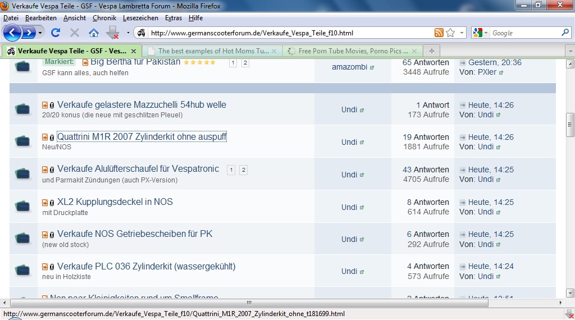Reload the page with the refresh icon
575x320 pixels.
(56, 33)
